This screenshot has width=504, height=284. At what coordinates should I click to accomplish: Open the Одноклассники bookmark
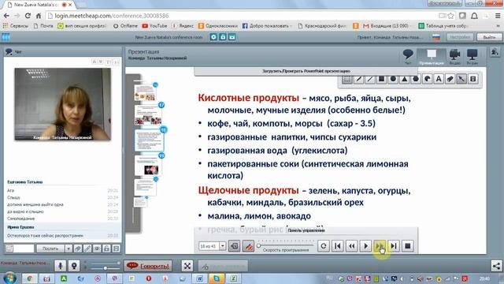click(x=218, y=26)
